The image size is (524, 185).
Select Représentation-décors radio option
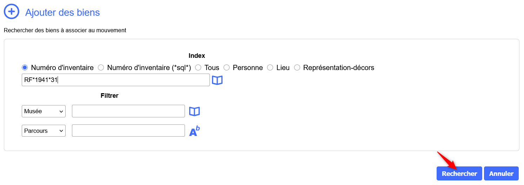coord(297,68)
